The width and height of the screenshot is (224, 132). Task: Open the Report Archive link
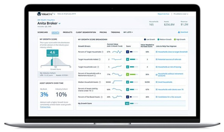163,14
